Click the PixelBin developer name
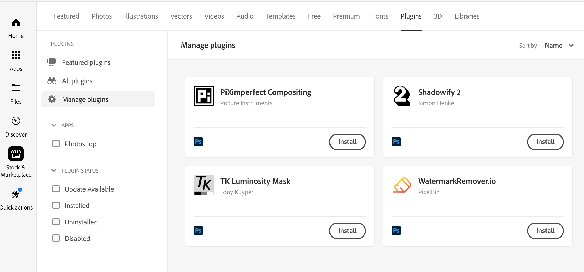The width and height of the screenshot is (584, 272). tap(429, 192)
